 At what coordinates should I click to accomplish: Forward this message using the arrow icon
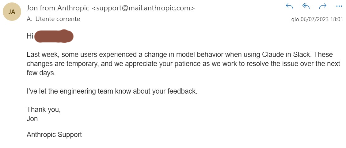tap(323, 6)
